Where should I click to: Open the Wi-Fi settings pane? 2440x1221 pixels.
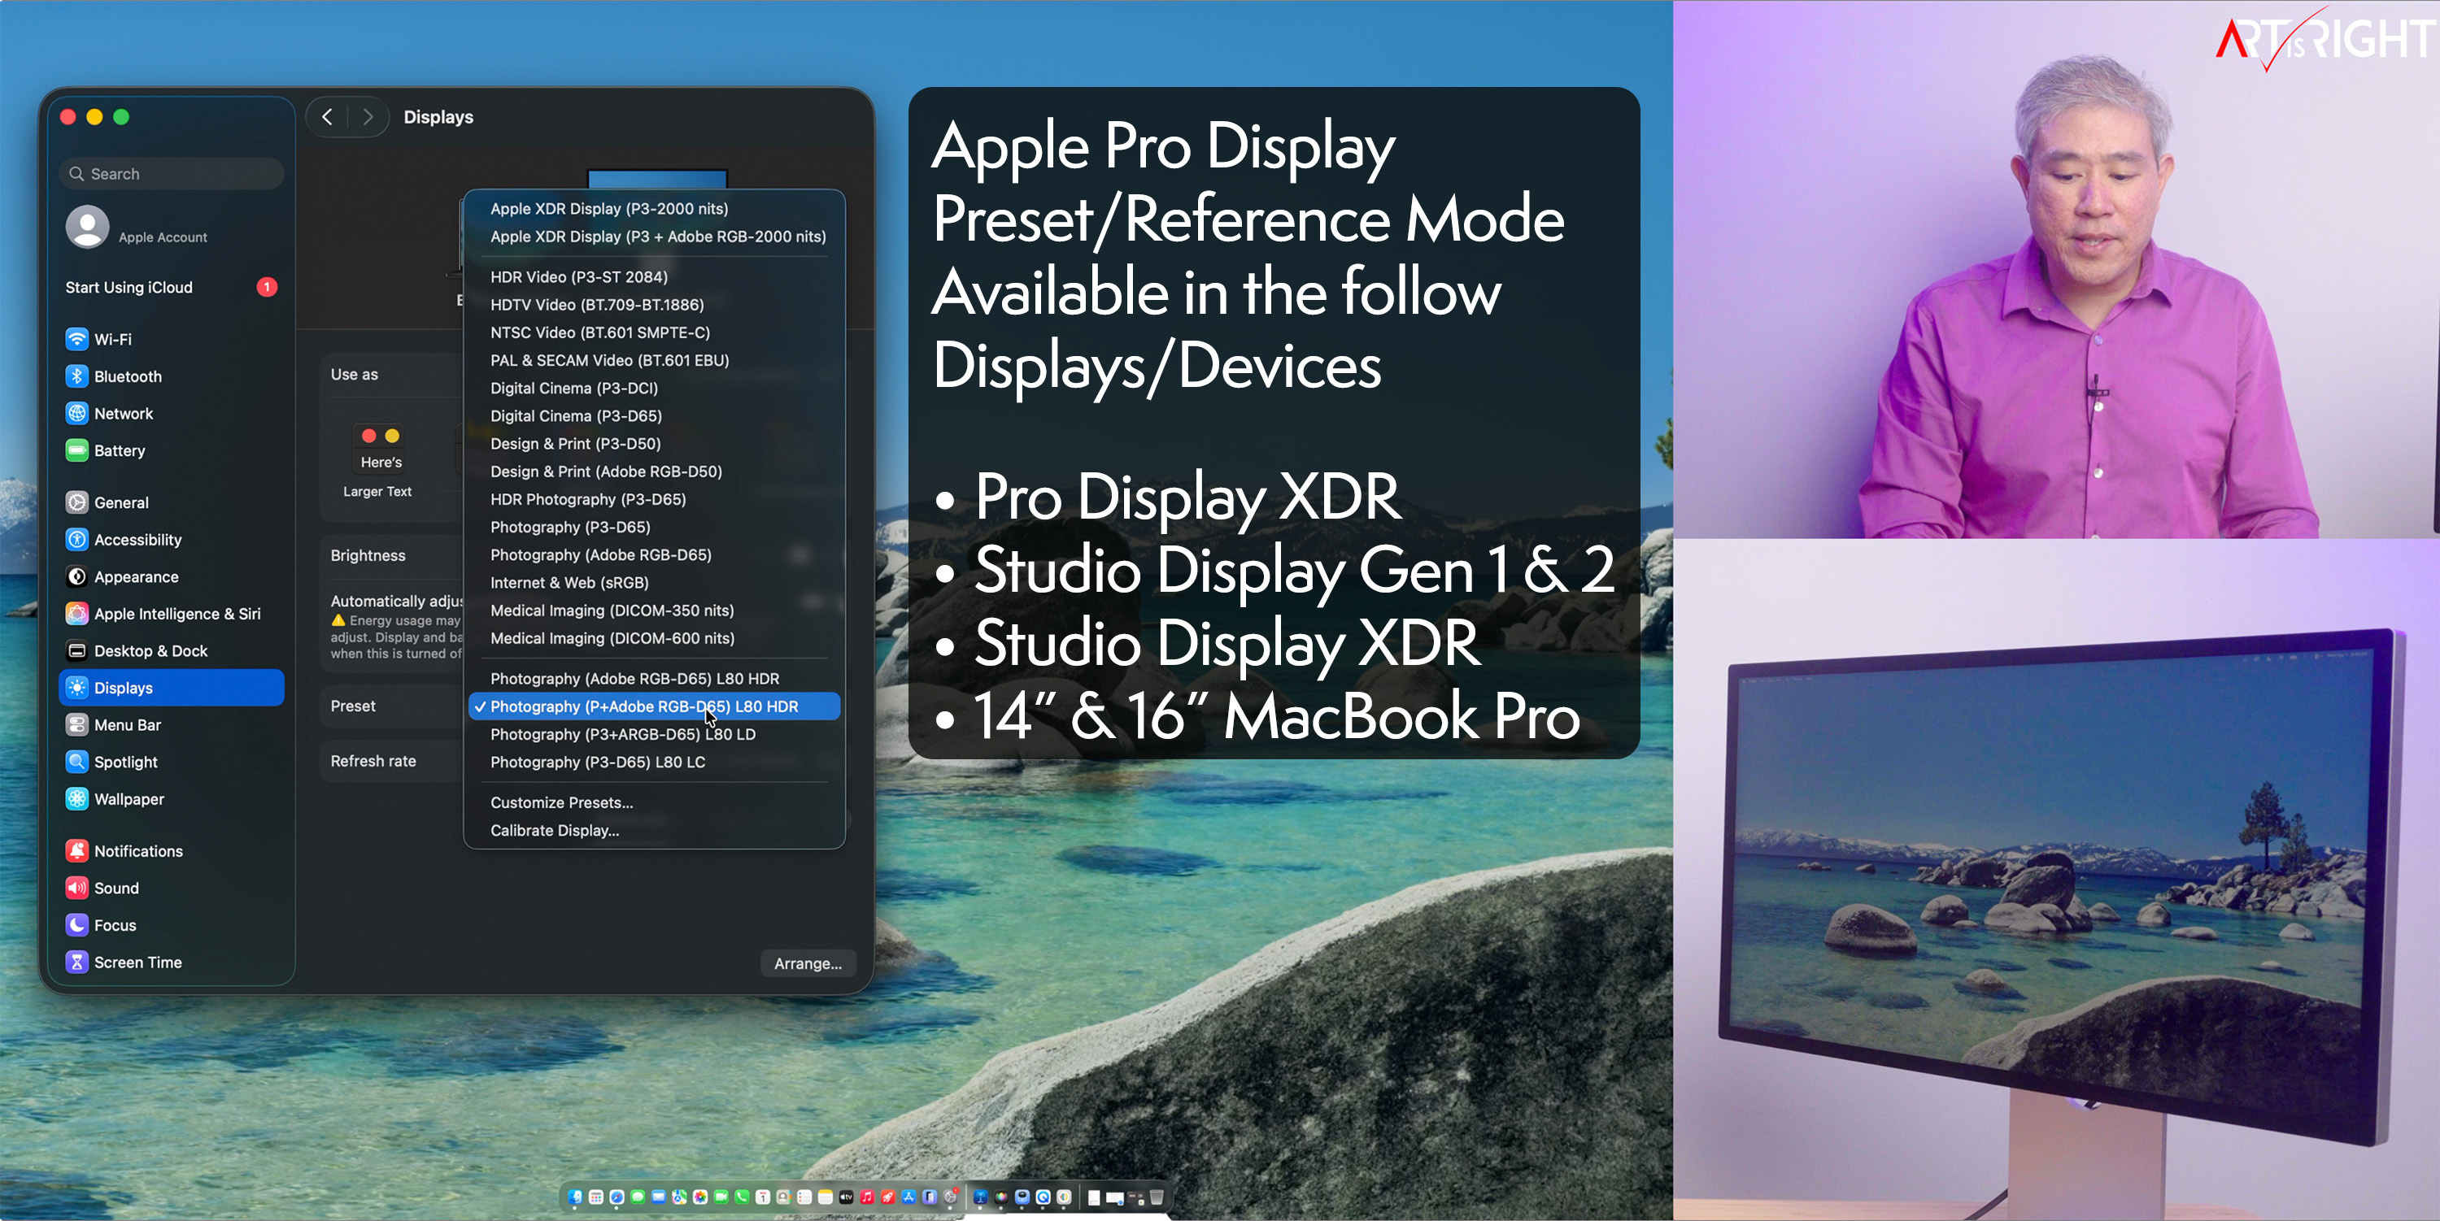coord(171,339)
